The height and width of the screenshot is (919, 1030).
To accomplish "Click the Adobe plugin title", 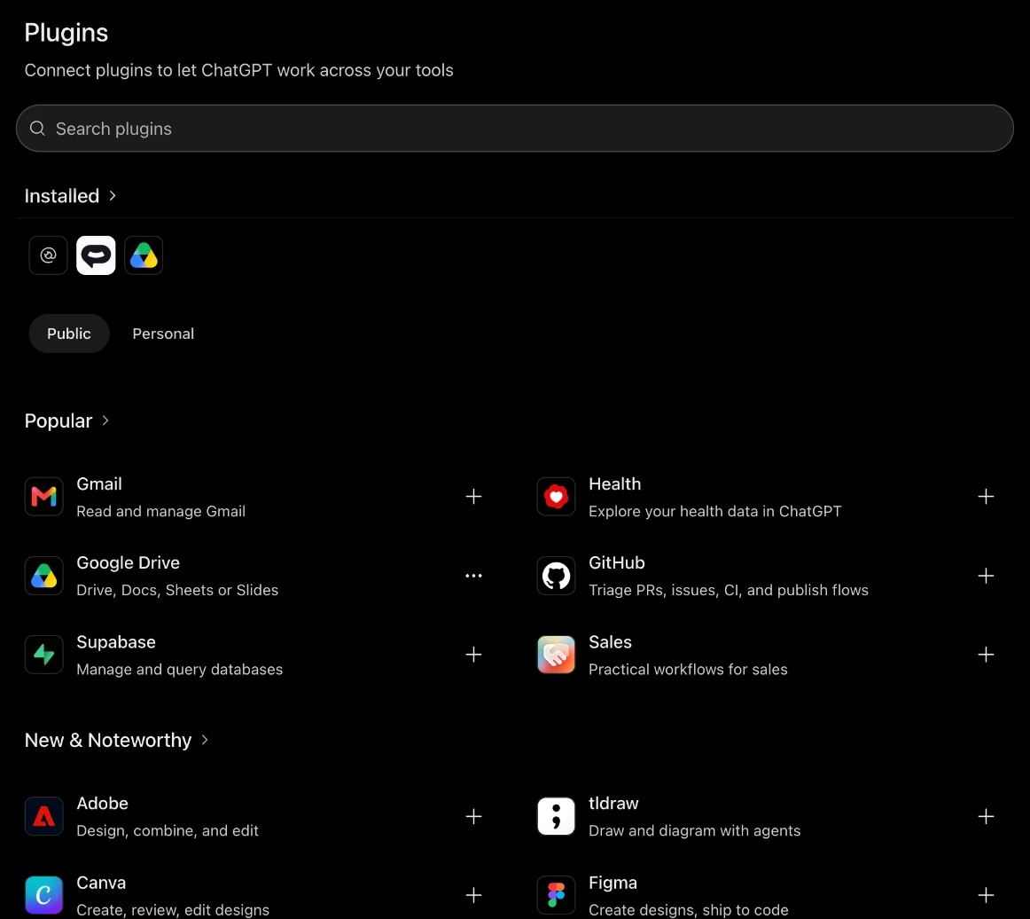I will (103, 804).
